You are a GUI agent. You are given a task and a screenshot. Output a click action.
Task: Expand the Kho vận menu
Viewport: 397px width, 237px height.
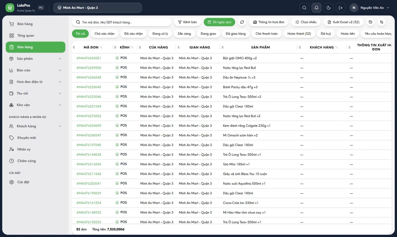tap(36, 105)
